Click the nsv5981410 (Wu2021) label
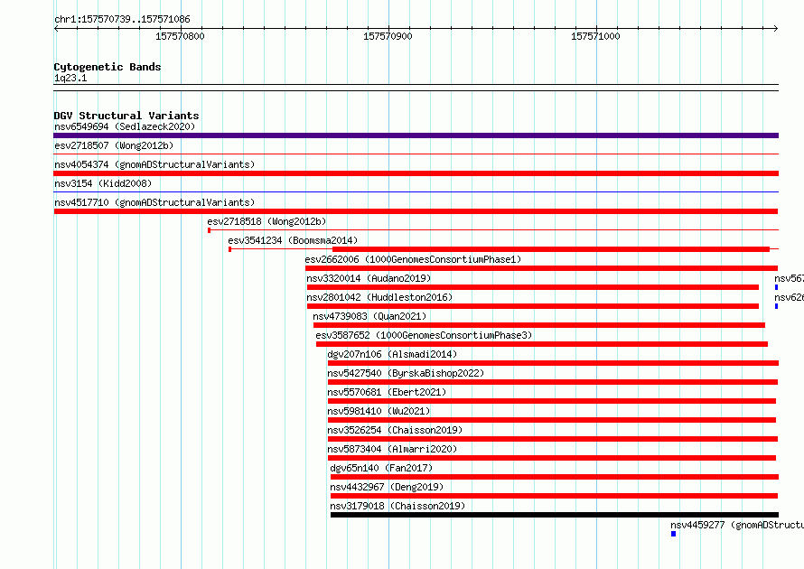The width and height of the screenshot is (804, 569). (379, 411)
